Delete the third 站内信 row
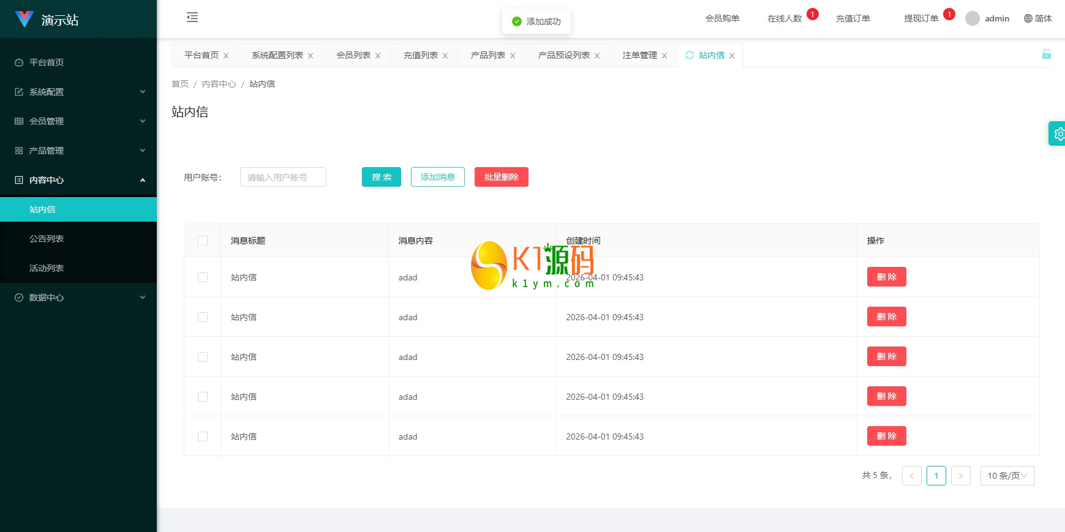The width and height of the screenshot is (1065, 532). click(x=887, y=356)
